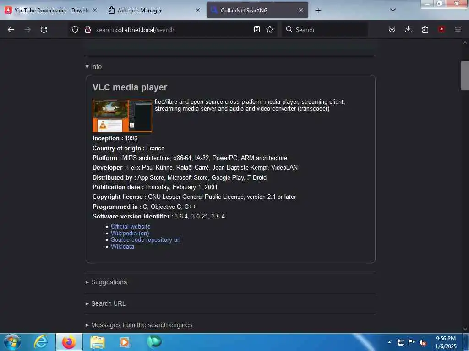Click the page vertical scrollbar thumb
Image resolution: width=469 pixels, height=351 pixels.
(x=465, y=75)
